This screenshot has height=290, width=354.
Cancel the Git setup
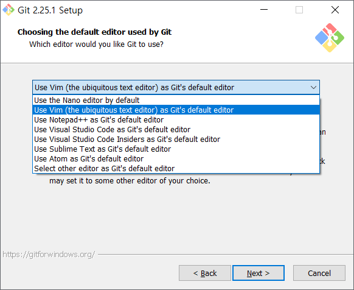click(319, 273)
